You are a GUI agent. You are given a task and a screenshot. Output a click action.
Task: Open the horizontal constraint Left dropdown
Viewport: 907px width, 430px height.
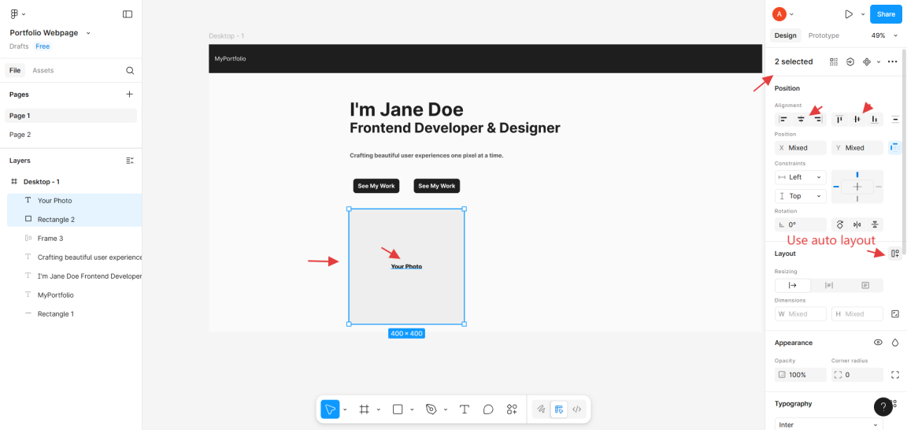click(800, 177)
